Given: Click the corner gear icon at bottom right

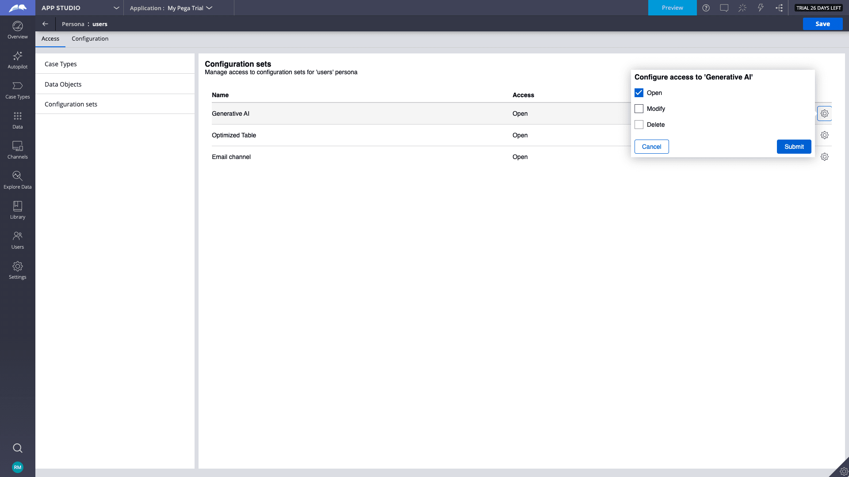Looking at the screenshot, I should coord(843,471).
